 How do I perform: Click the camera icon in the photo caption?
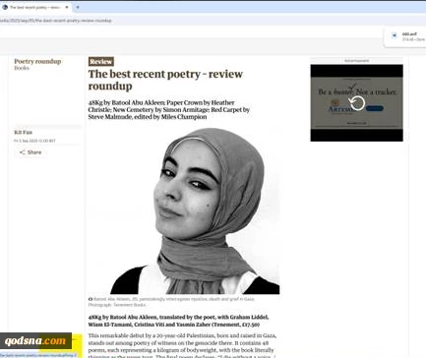(91, 299)
